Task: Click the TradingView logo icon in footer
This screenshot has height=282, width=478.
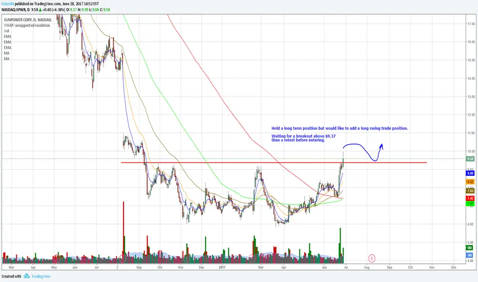Action: [27, 276]
